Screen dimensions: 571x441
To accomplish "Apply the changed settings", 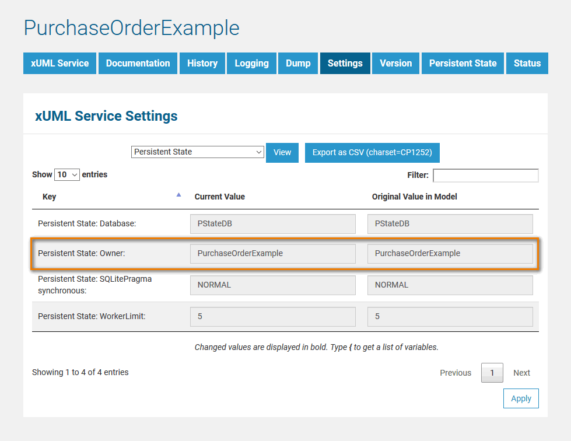I will tap(520, 398).
